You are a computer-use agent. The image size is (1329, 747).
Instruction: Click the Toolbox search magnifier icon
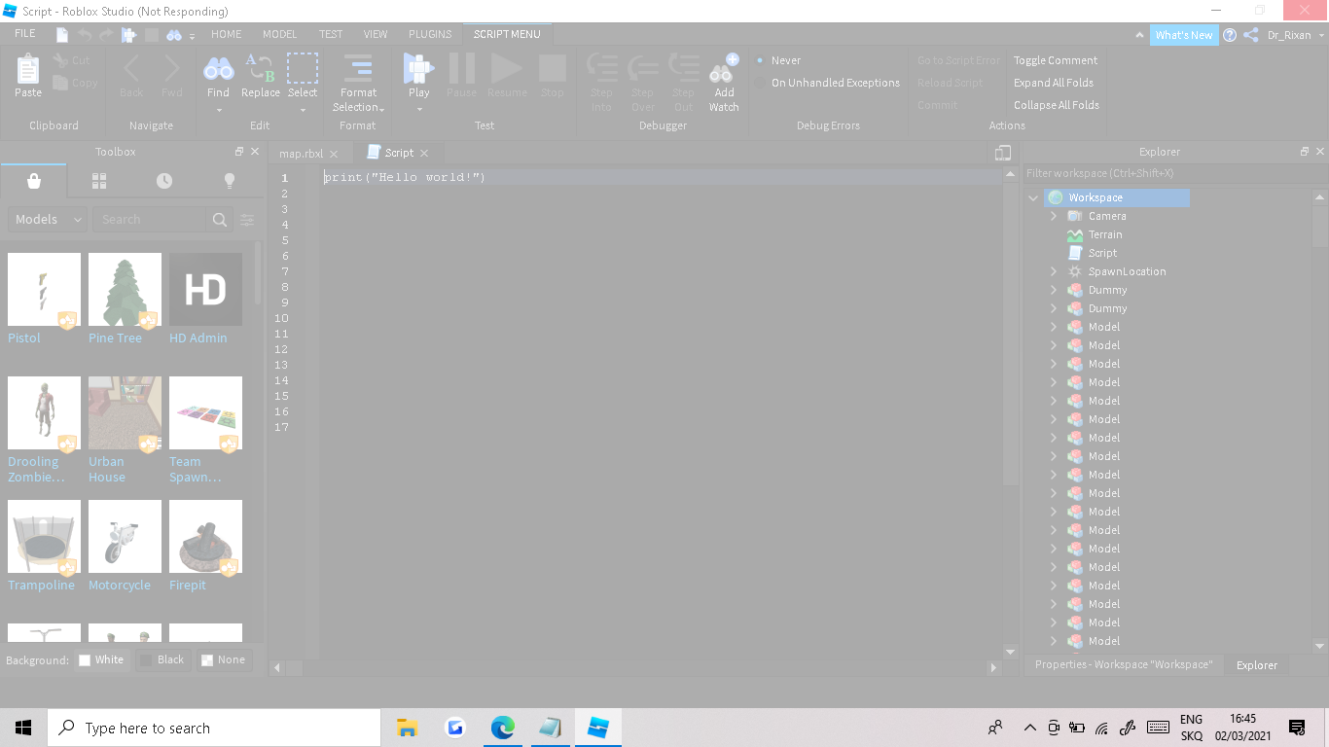tap(220, 220)
